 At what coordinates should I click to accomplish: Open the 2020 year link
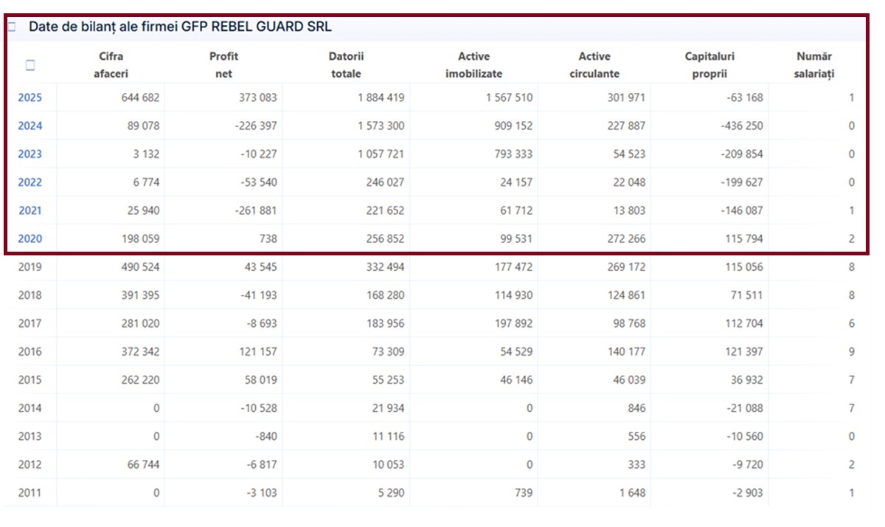[30, 238]
